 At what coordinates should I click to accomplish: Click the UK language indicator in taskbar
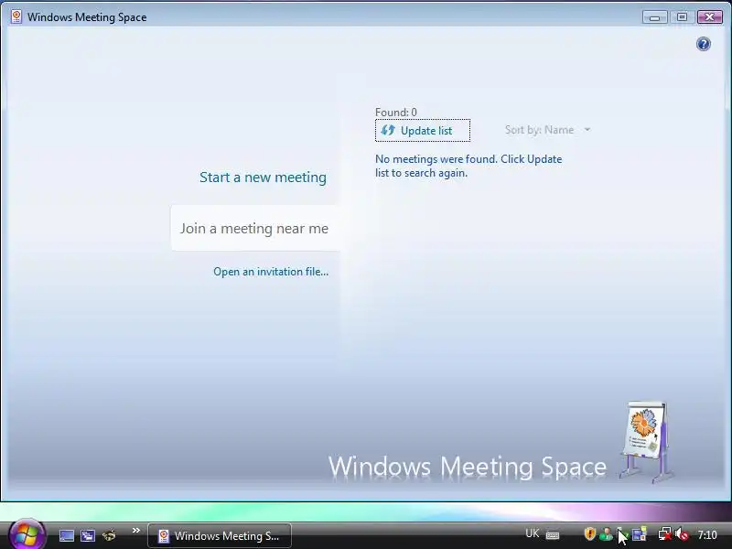pyautogui.click(x=533, y=533)
